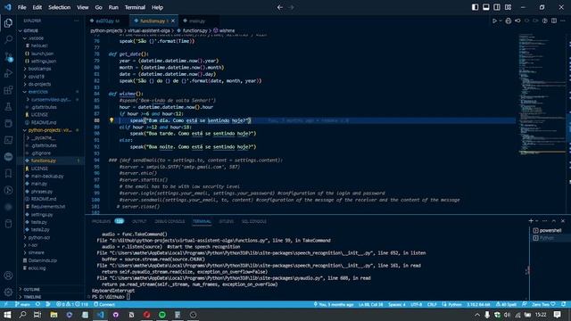Click the functions.py breadcrumb item
Screen dimensions: 571x321
pos(194,30)
